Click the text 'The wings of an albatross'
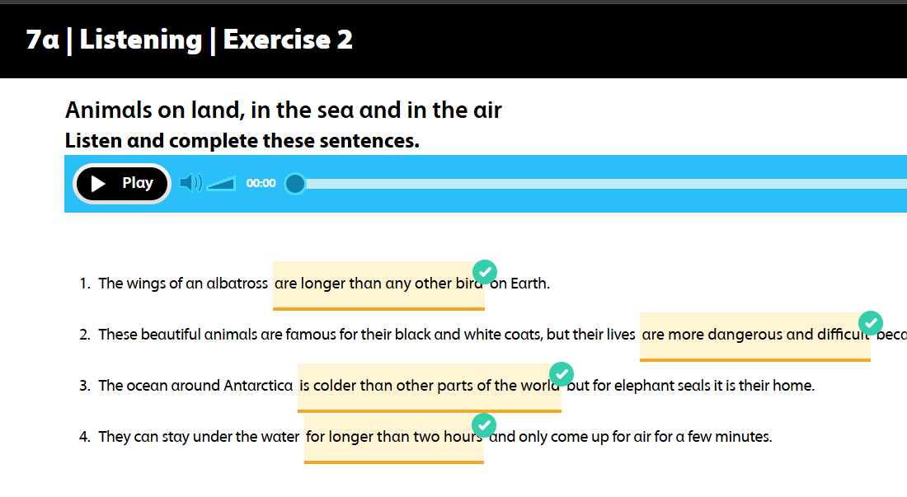Screen dimensions: 907x497 click(182, 284)
